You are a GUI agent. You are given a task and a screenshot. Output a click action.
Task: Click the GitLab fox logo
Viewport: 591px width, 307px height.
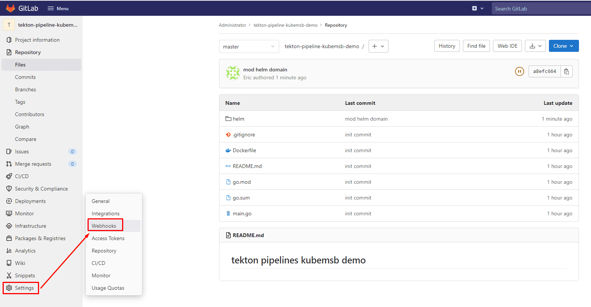pyautogui.click(x=11, y=8)
